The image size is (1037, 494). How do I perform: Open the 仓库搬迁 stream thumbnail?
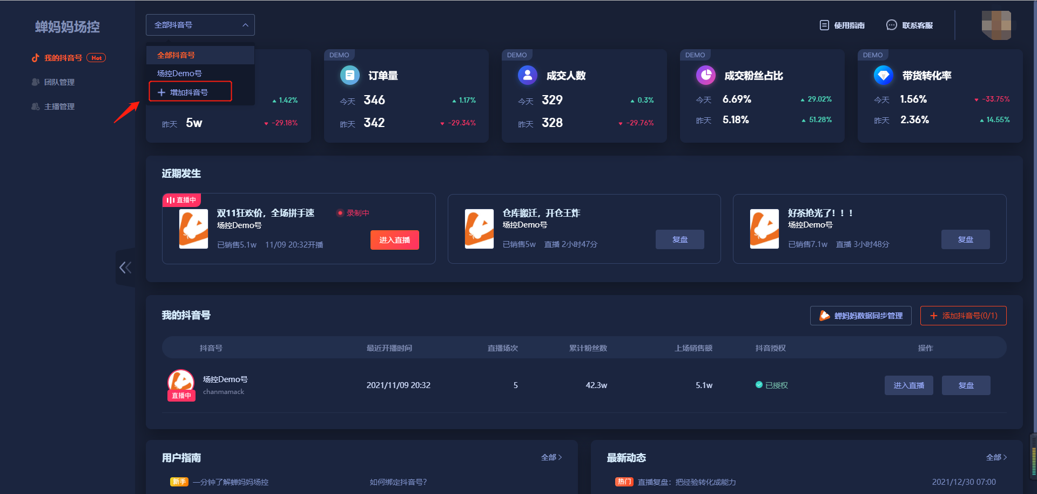pos(479,229)
